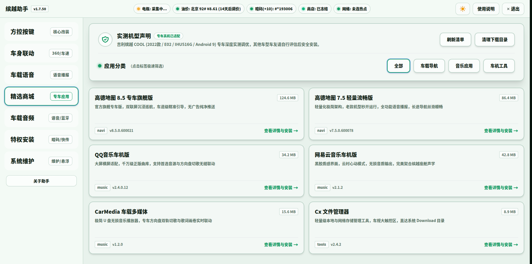Click the 15.6 MB size badge
This screenshot has width=532, height=264.
(289, 212)
